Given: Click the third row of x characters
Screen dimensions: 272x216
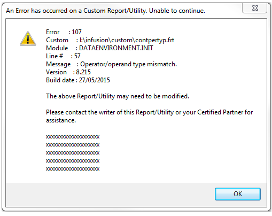Looking at the screenshot, I should pyautogui.click(x=73, y=153).
